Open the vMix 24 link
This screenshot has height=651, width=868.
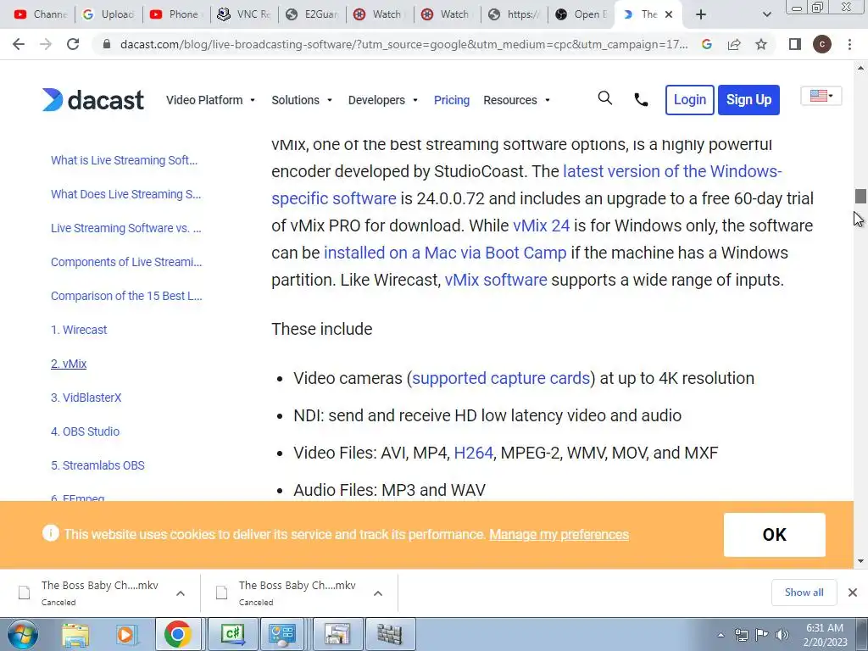pos(541,225)
